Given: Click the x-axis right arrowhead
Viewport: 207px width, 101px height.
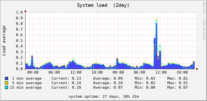Looking at the screenshot, I should [x=197, y=69].
